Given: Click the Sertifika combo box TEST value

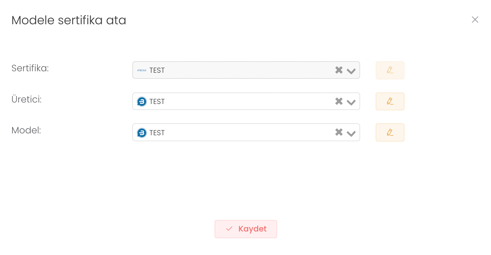Looking at the screenshot, I should (157, 71).
